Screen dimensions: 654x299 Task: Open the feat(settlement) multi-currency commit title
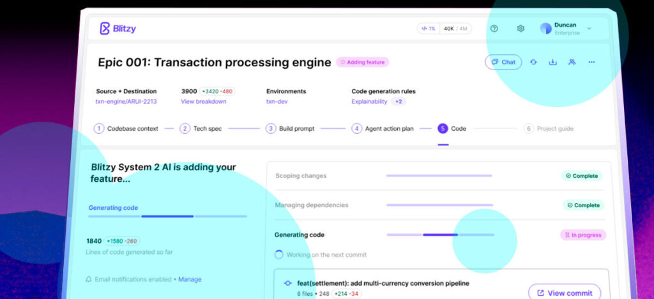(x=383, y=283)
